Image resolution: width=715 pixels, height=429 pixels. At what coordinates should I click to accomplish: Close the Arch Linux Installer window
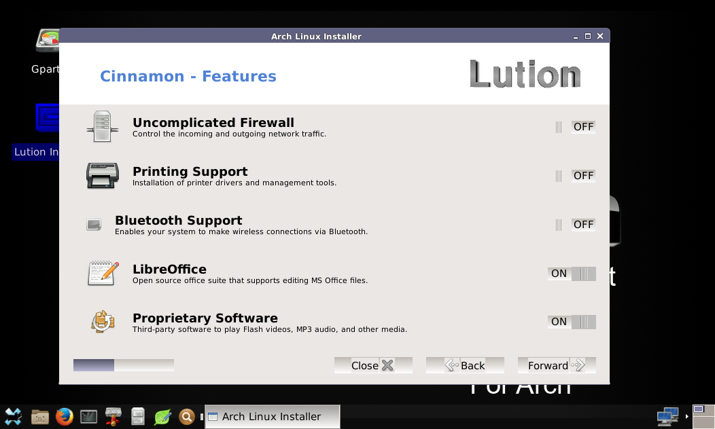[x=600, y=36]
